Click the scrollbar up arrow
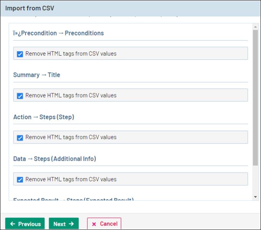 [x=255, y=27]
